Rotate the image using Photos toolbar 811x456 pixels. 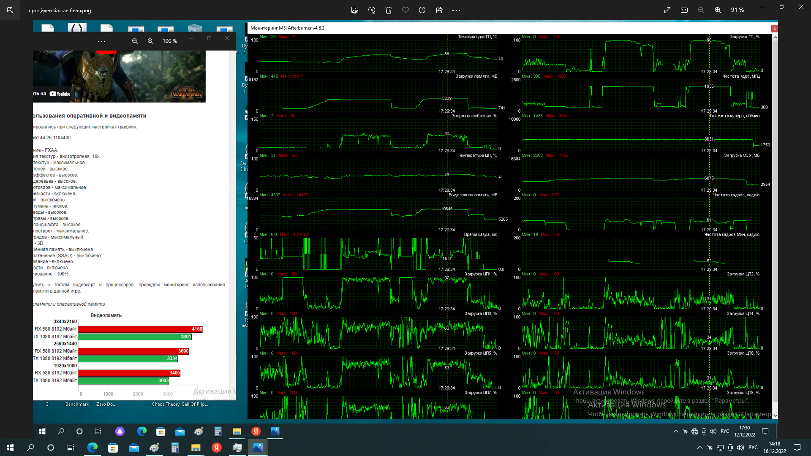pyautogui.click(x=372, y=10)
